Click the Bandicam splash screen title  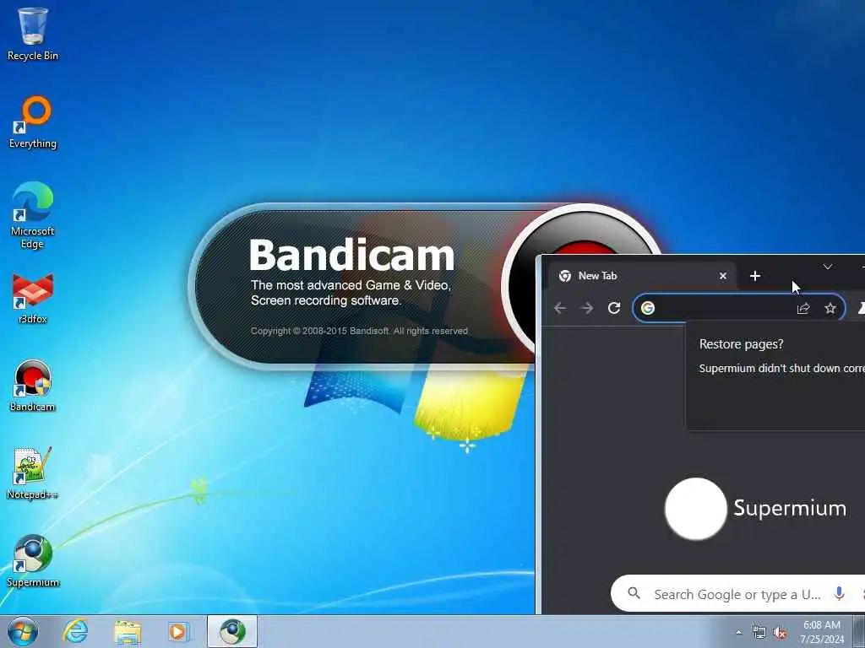pyautogui.click(x=351, y=255)
